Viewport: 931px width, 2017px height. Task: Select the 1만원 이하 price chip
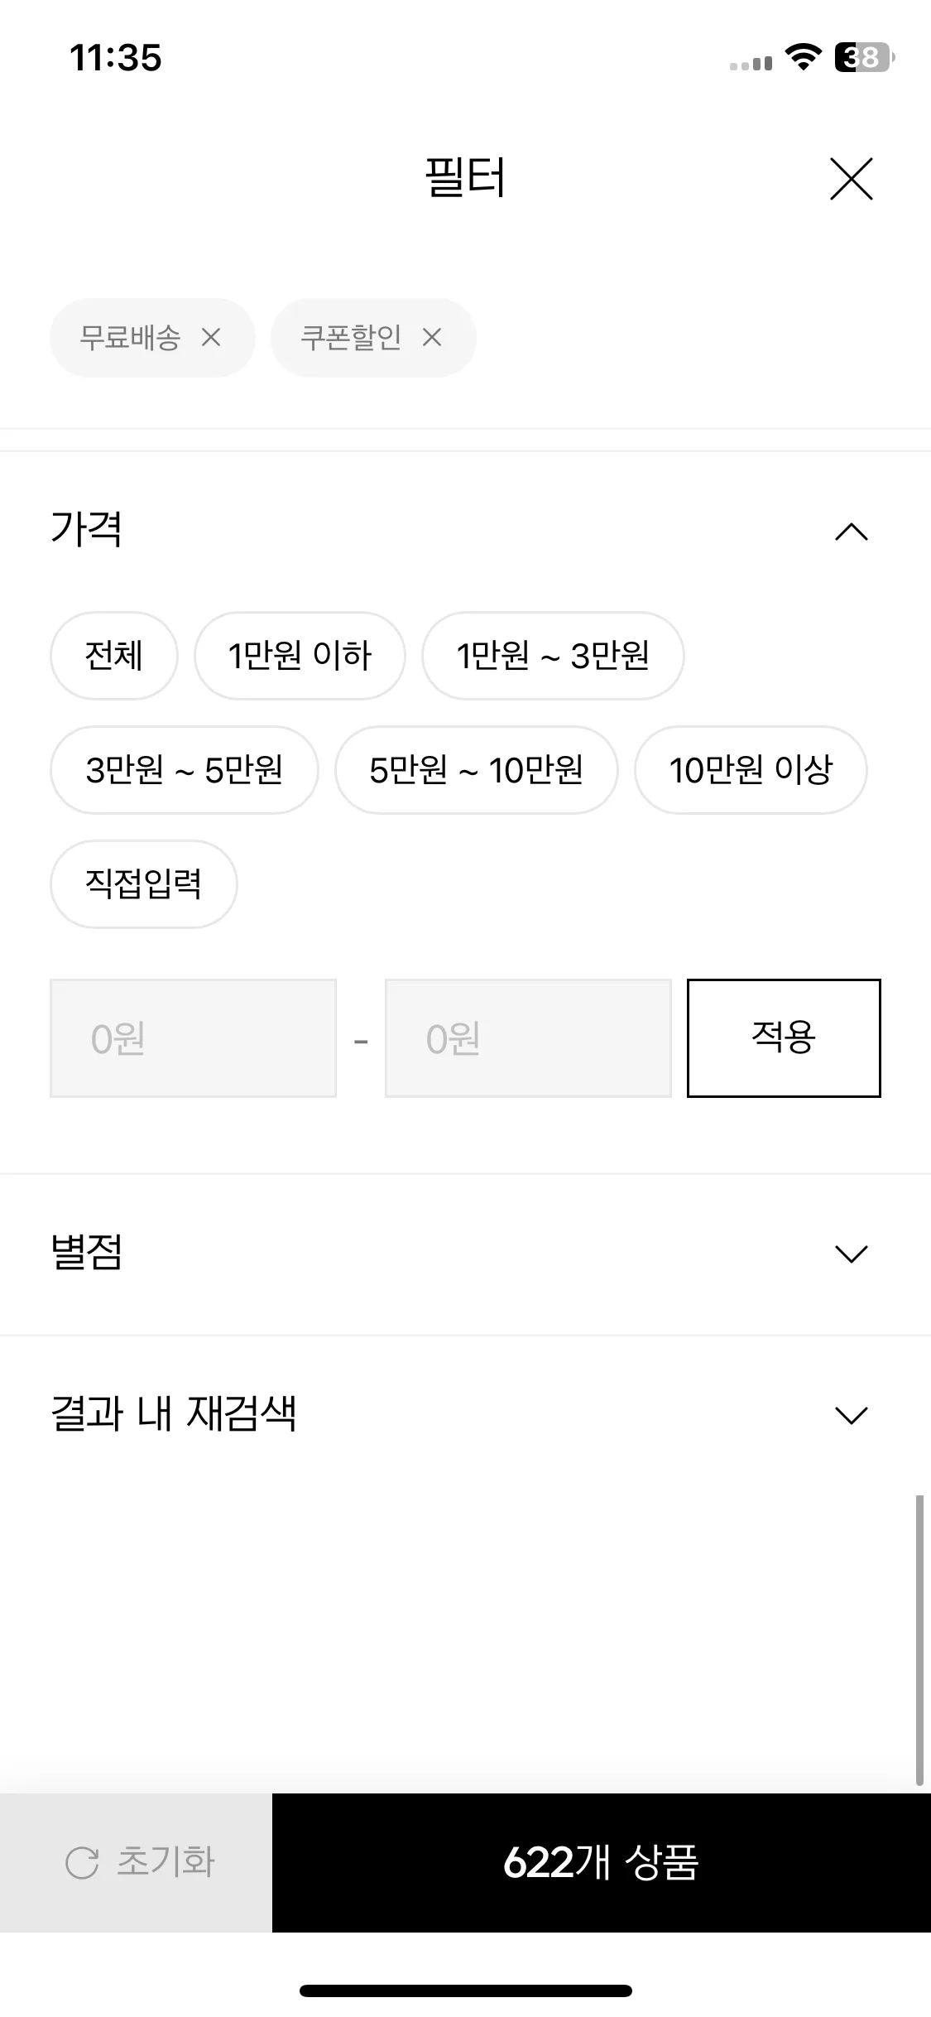[x=300, y=656]
